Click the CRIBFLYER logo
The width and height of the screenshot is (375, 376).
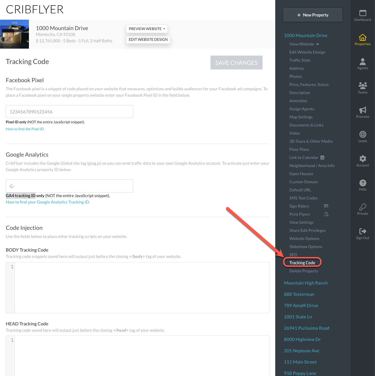coord(35,10)
